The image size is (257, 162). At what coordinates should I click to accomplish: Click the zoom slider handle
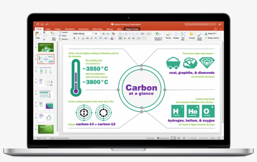tap(198, 138)
